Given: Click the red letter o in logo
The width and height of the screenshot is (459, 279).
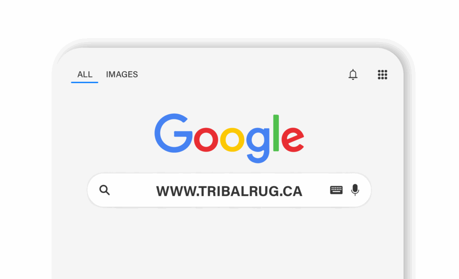Looking at the screenshot, I should pos(206,140).
